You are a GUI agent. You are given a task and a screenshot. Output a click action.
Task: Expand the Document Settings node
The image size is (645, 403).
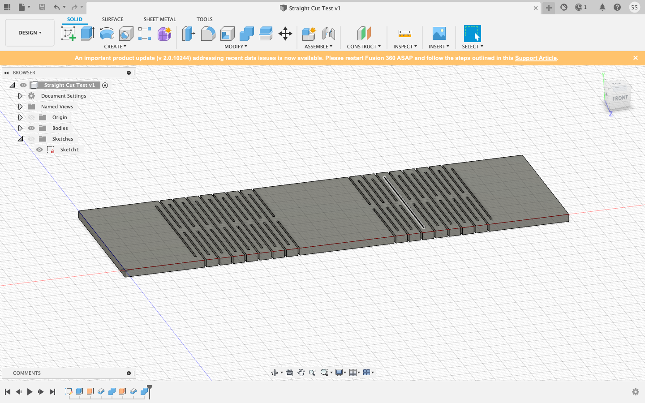[x=20, y=96]
